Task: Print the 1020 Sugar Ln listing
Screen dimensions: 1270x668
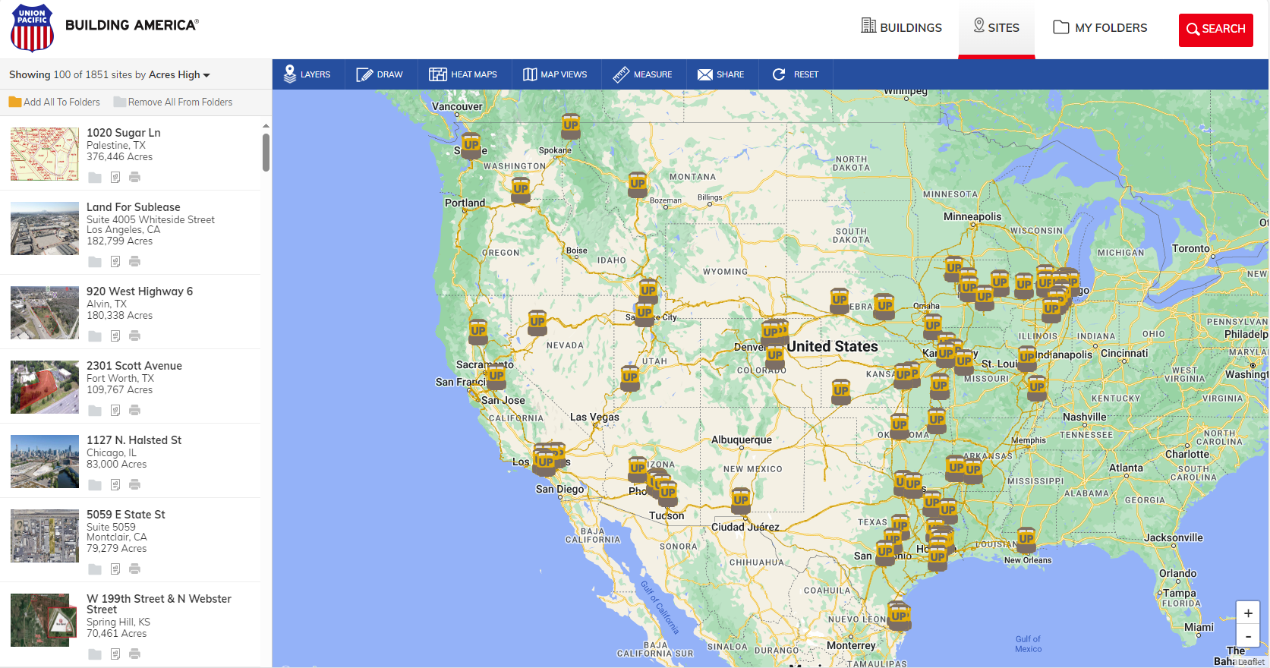Action: click(x=134, y=178)
